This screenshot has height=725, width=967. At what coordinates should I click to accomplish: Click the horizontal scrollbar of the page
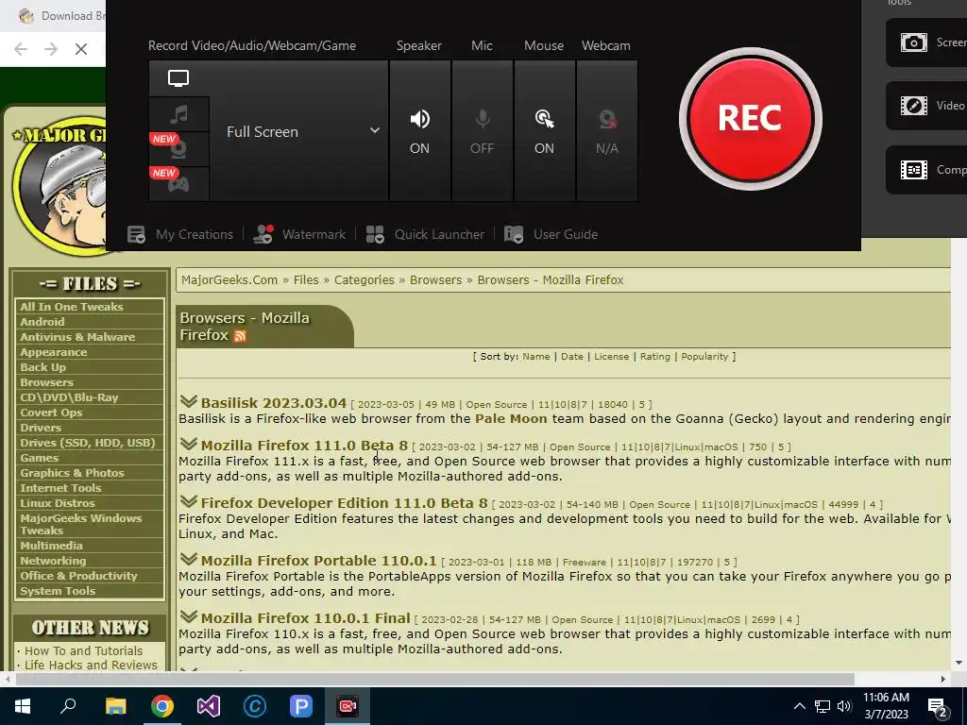[434, 679]
